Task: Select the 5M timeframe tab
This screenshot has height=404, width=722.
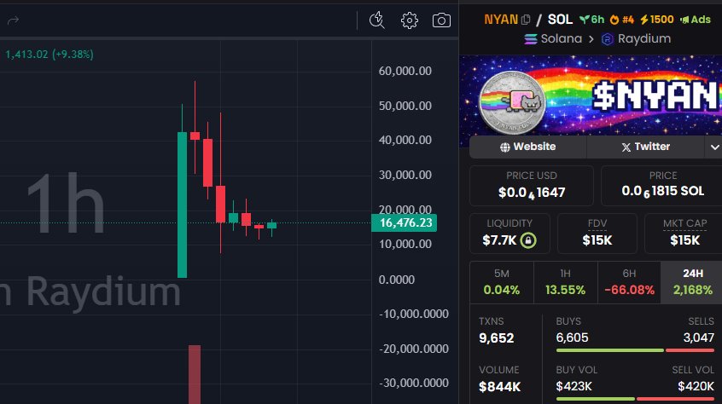Action: [502, 282]
